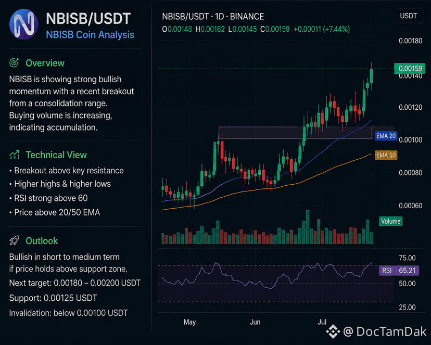Image resolution: width=431 pixels, height=345 pixels.
Task: Click the Support: 0.00125 USDT line
Action: (53, 298)
